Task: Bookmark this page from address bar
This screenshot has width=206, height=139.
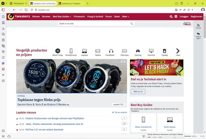Action: click(188, 10)
